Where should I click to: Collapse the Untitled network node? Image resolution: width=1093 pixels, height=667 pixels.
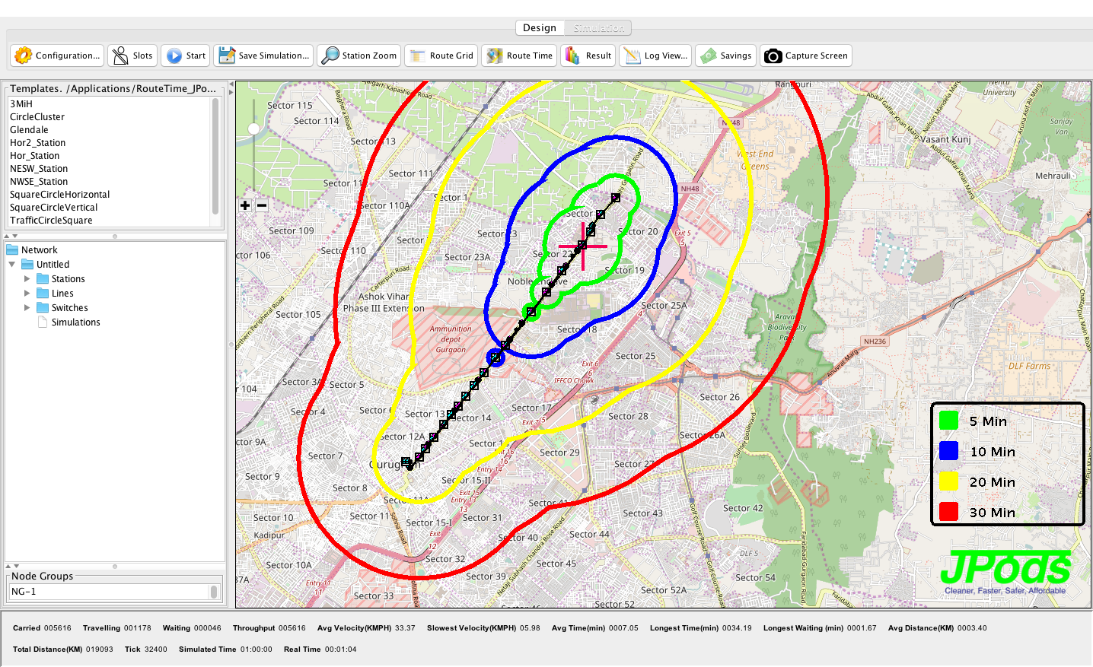[x=12, y=265]
